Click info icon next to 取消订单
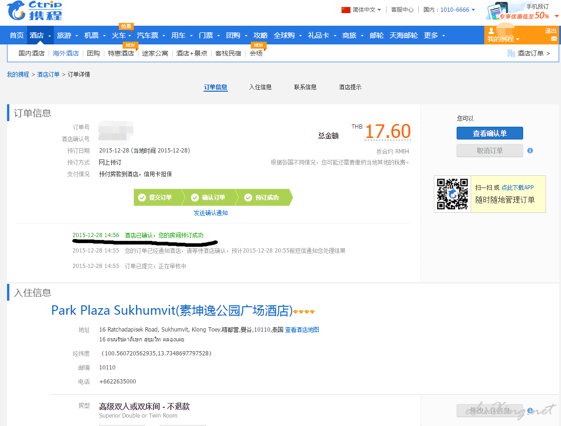Image resolution: width=561 pixels, height=426 pixels. coord(530,151)
